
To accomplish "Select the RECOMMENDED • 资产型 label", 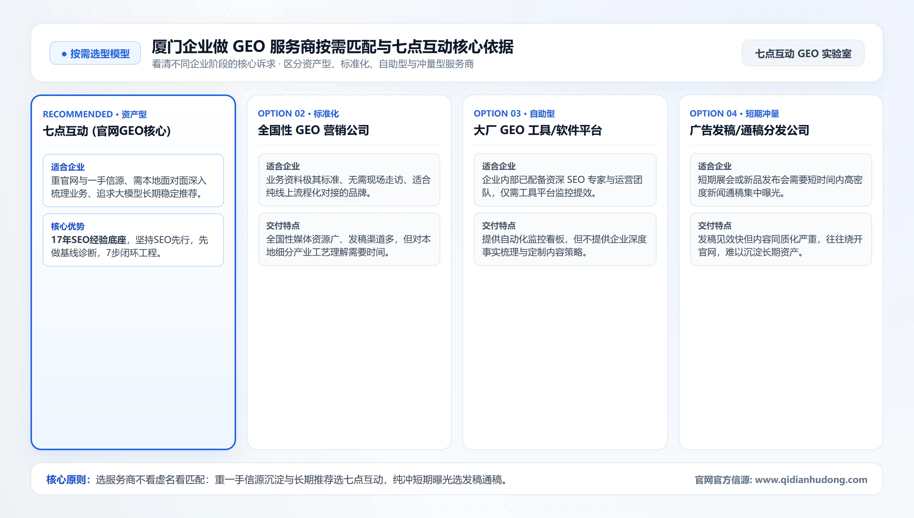I will pyautogui.click(x=94, y=114).
